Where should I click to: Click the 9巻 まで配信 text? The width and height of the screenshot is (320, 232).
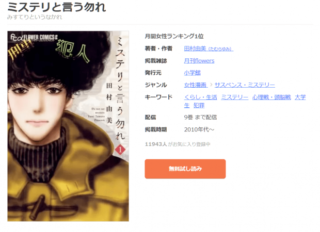click(x=200, y=118)
